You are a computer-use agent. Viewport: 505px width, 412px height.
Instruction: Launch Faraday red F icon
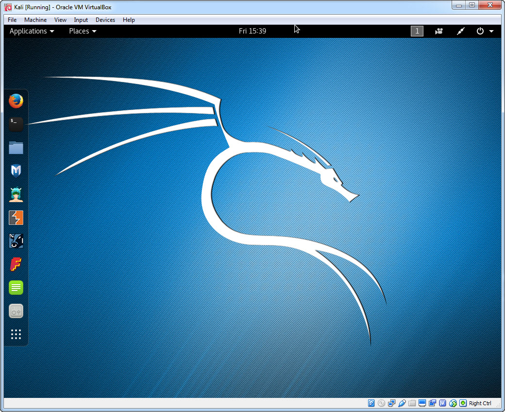click(16, 264)
